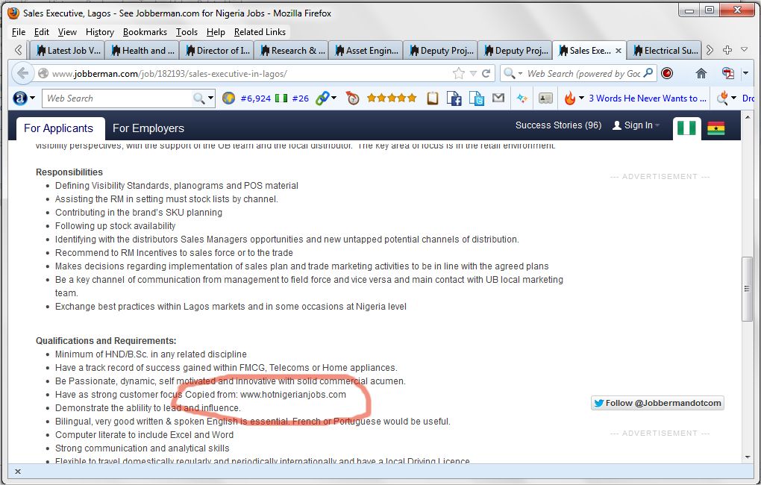The width and height of the screenshot is (761, 485).
Task: Open the Alexa global rank globe icon
Action: coord(228,98)
